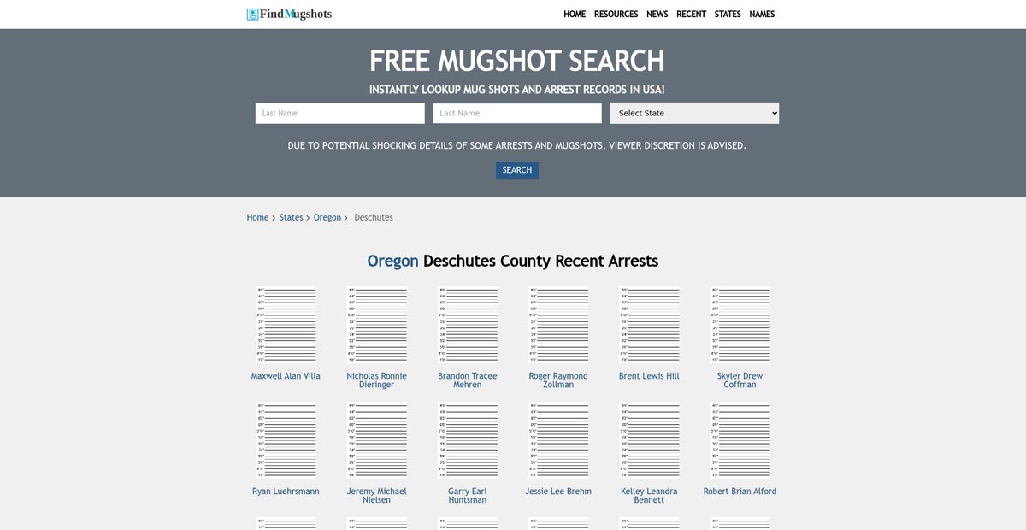Open the NAMES menu item
The width and height of the screenshot is (1026, 530).
pyautogui.click(x=762, y=15)
